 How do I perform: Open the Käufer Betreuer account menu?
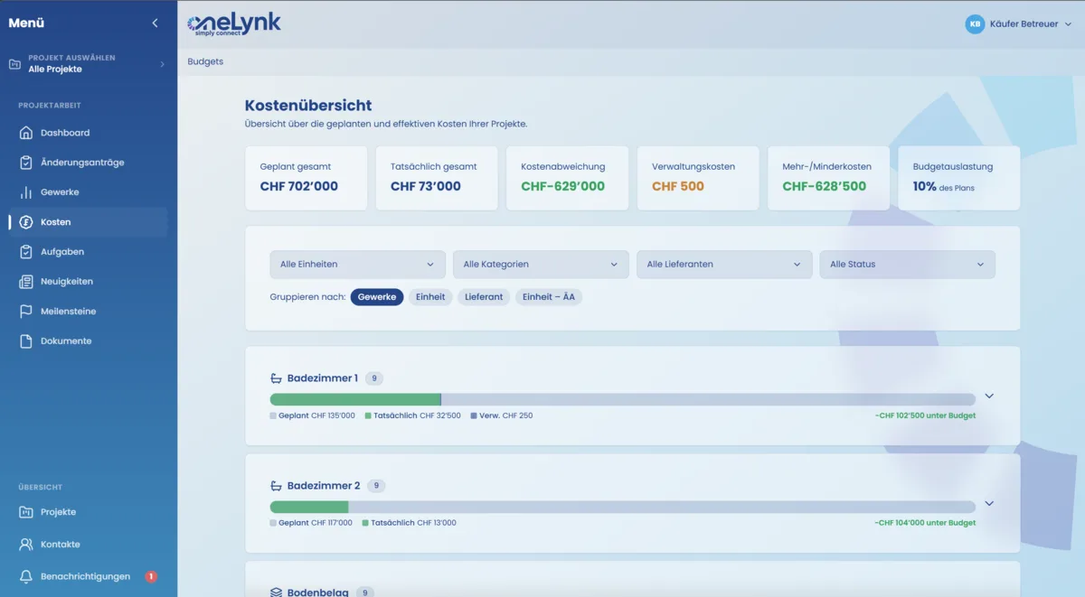[x=1019, y=24]
